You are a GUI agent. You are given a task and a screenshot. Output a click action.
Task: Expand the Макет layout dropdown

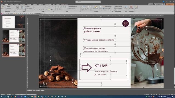tap(27, 7)
